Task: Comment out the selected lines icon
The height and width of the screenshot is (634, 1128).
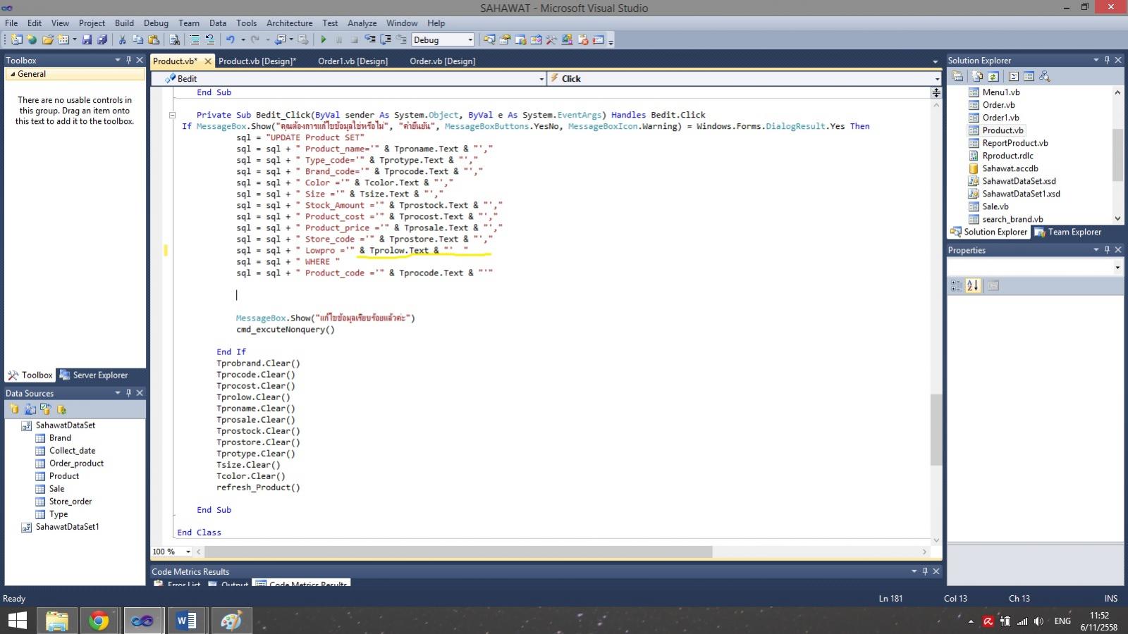Action: [195, 39]
